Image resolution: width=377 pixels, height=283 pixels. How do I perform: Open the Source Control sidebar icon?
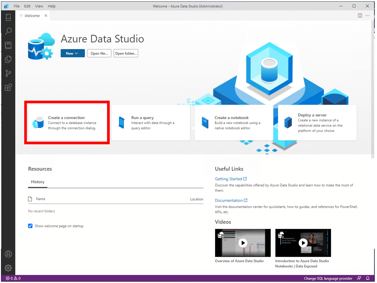pyautogui.click(x=8, y=73)
